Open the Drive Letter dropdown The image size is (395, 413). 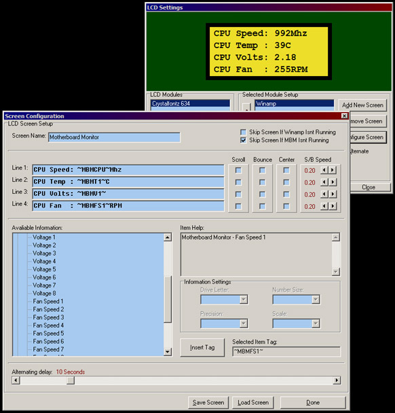(244, 300)
